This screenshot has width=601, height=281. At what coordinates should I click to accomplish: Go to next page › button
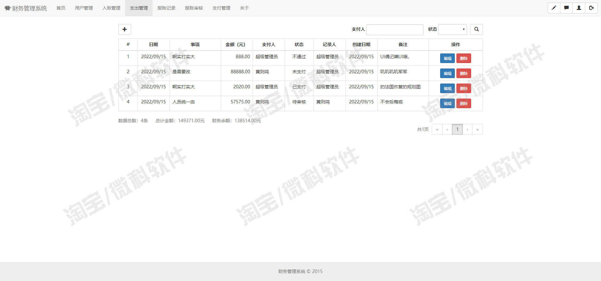click(x=468, y=129)
